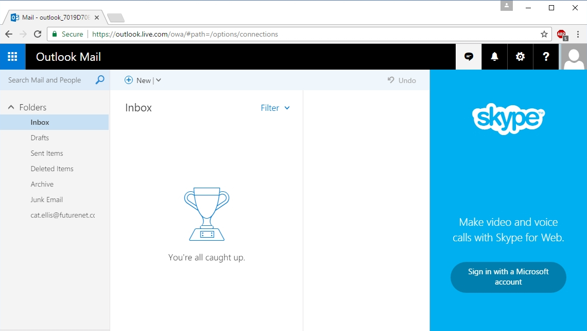The width and height of the screenshot is (587, 331).
Task: Expand the New dropdown arrow
Action: [159, 80]
